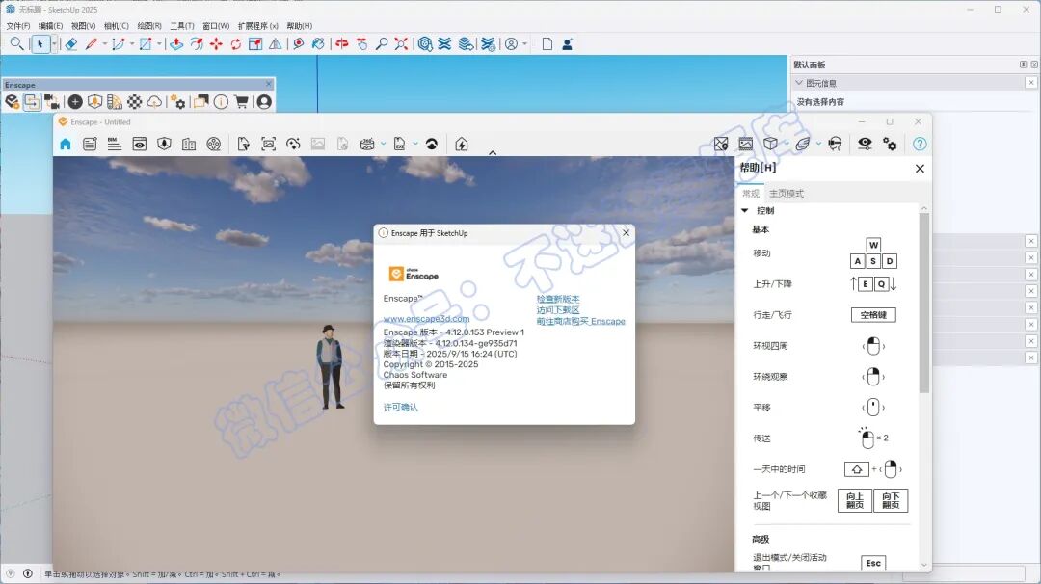Choose the Push/Pull tool in SketchUp toolbar
This screenshot has height=584, width=1041.
coord(176,44)
